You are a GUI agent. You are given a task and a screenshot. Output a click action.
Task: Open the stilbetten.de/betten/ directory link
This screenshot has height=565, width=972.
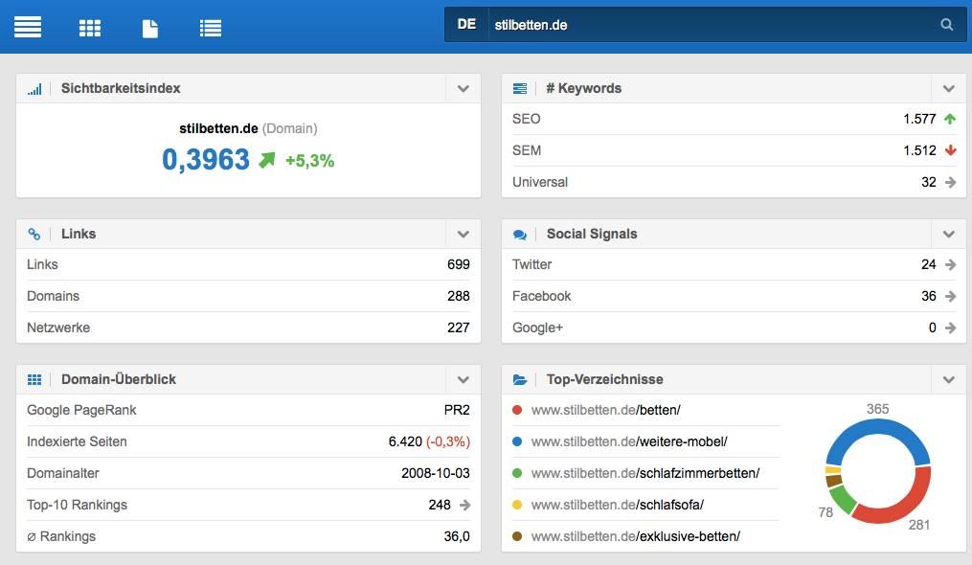[605, 411]
